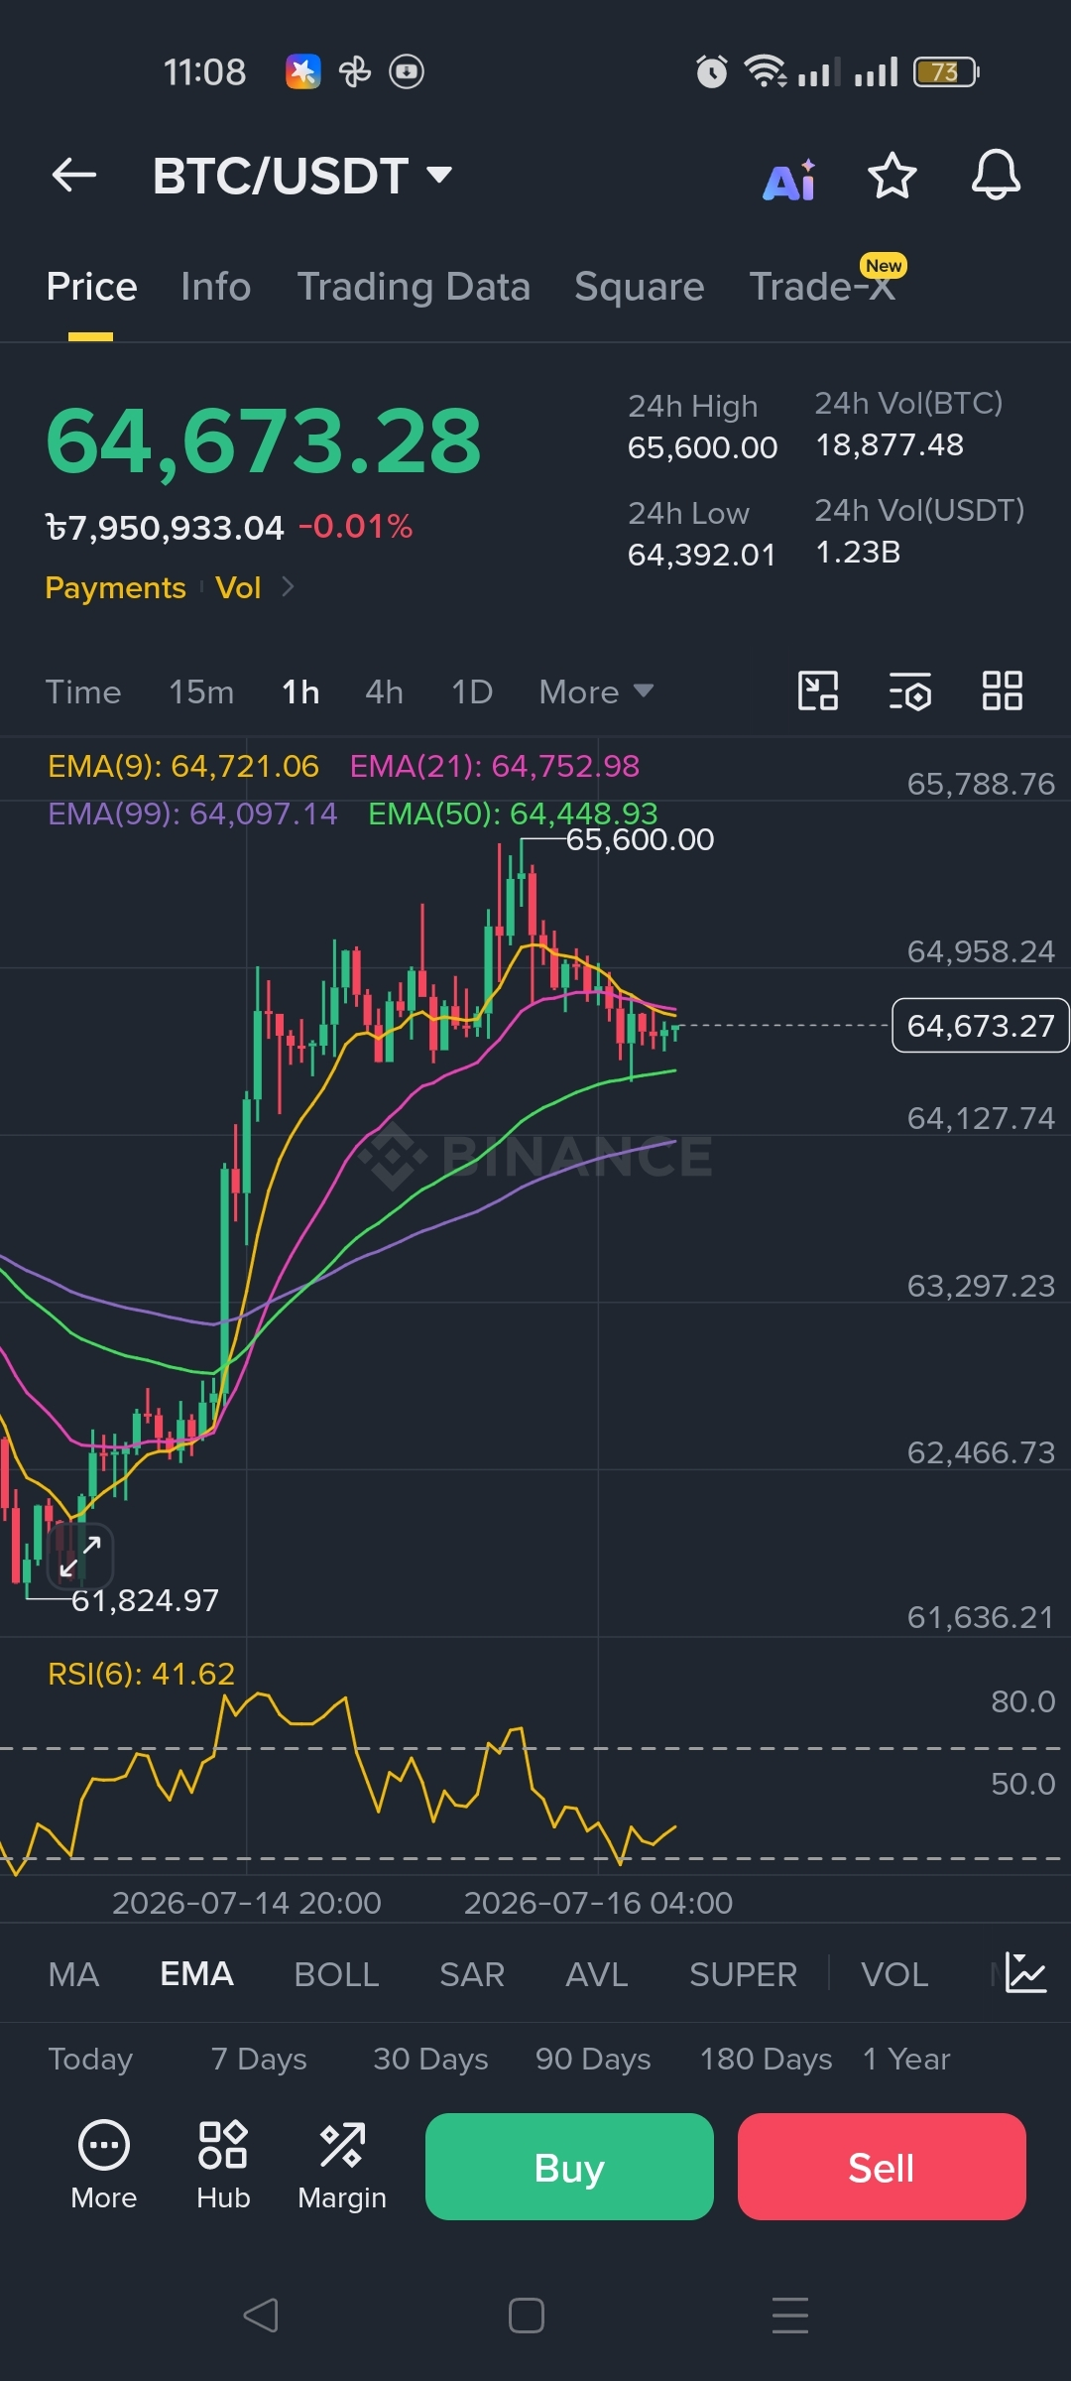1071x2381 pixels.
Task: Select the 90 Days performance range
Action: click(593, 2060)
